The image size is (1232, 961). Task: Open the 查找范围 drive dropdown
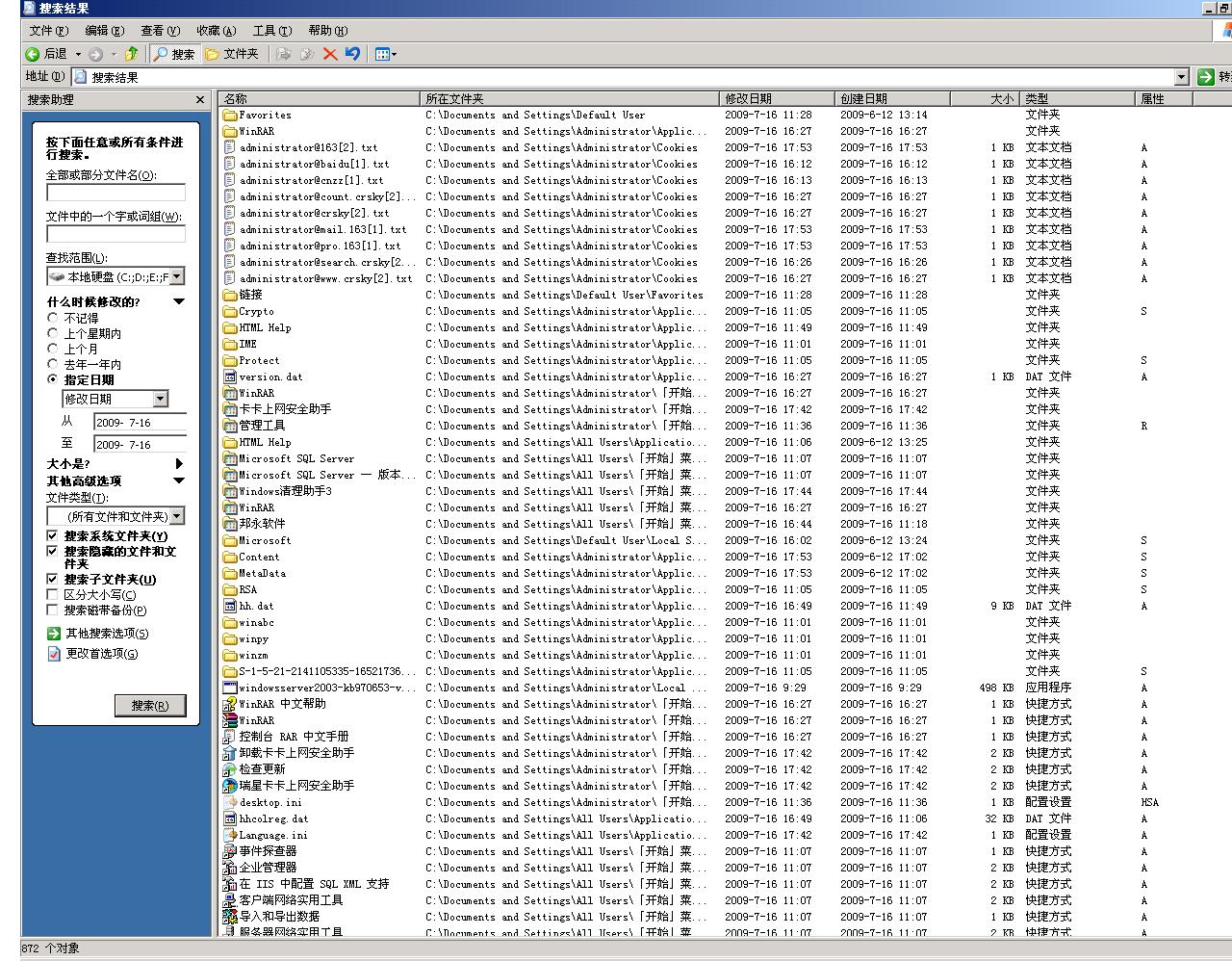coord(177,276)
